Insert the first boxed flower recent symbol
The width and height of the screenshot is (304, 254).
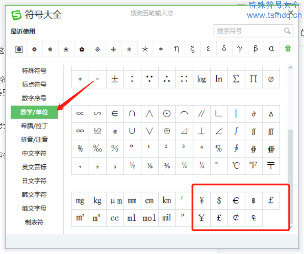pyautogui.click(x=19, y=49)
